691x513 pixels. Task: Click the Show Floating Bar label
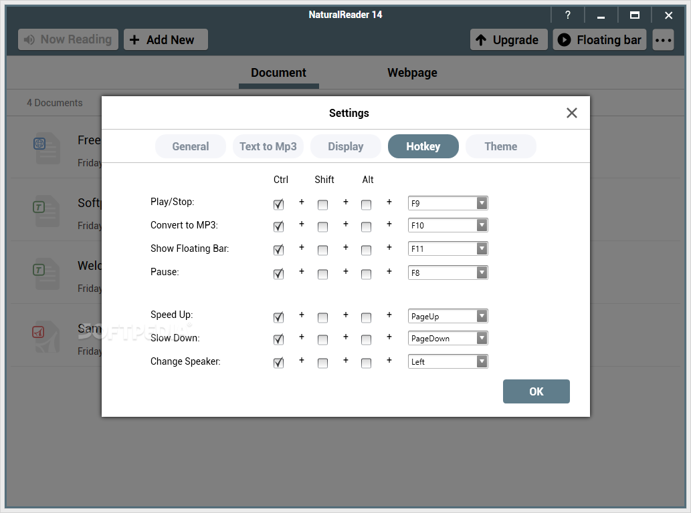[x=189, y=248]
